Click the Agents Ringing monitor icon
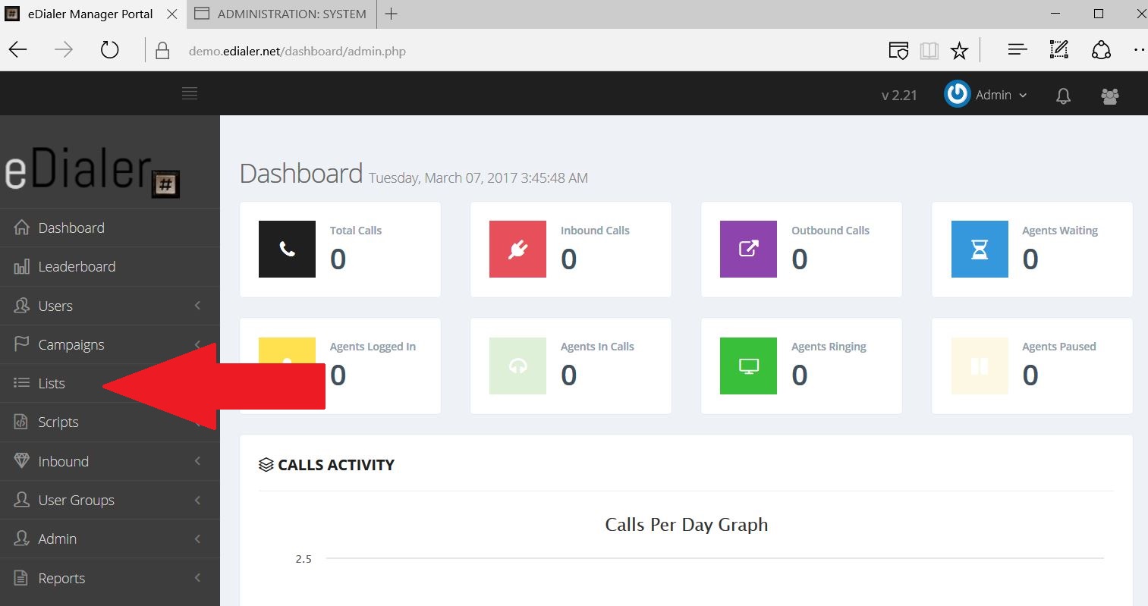This screenshot has height=606, width=1148. [748, 366]
